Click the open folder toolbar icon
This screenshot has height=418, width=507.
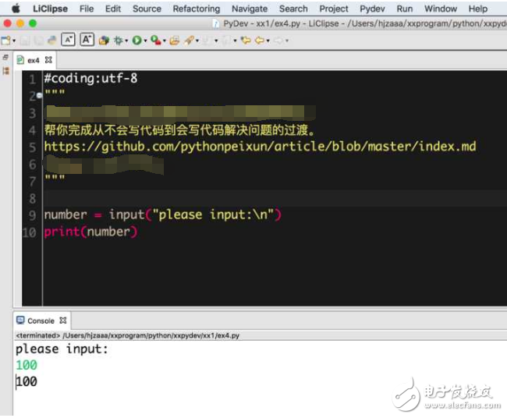pos(175,41)
